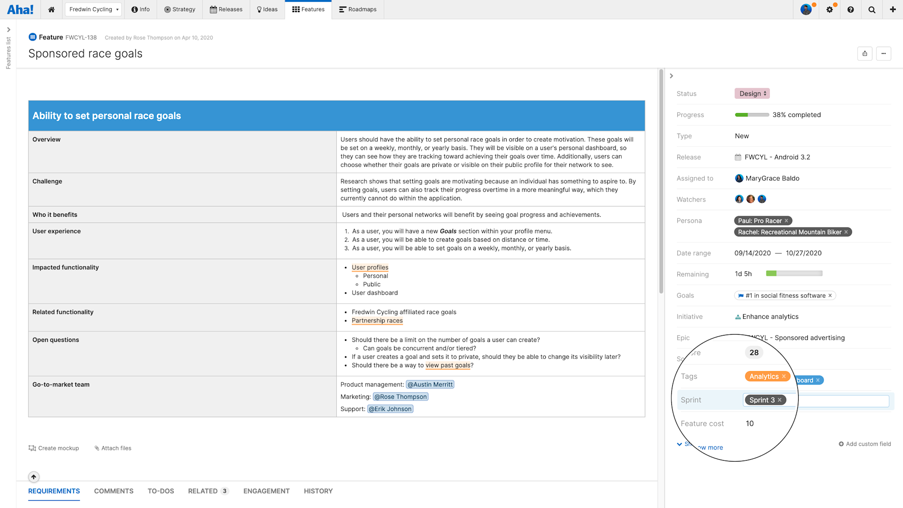Image resolution: width=903 pixels, height=508 pixels.
Task: Click the 38% completed progress bar
Action: pyautogui.click(x=752, y=115)
